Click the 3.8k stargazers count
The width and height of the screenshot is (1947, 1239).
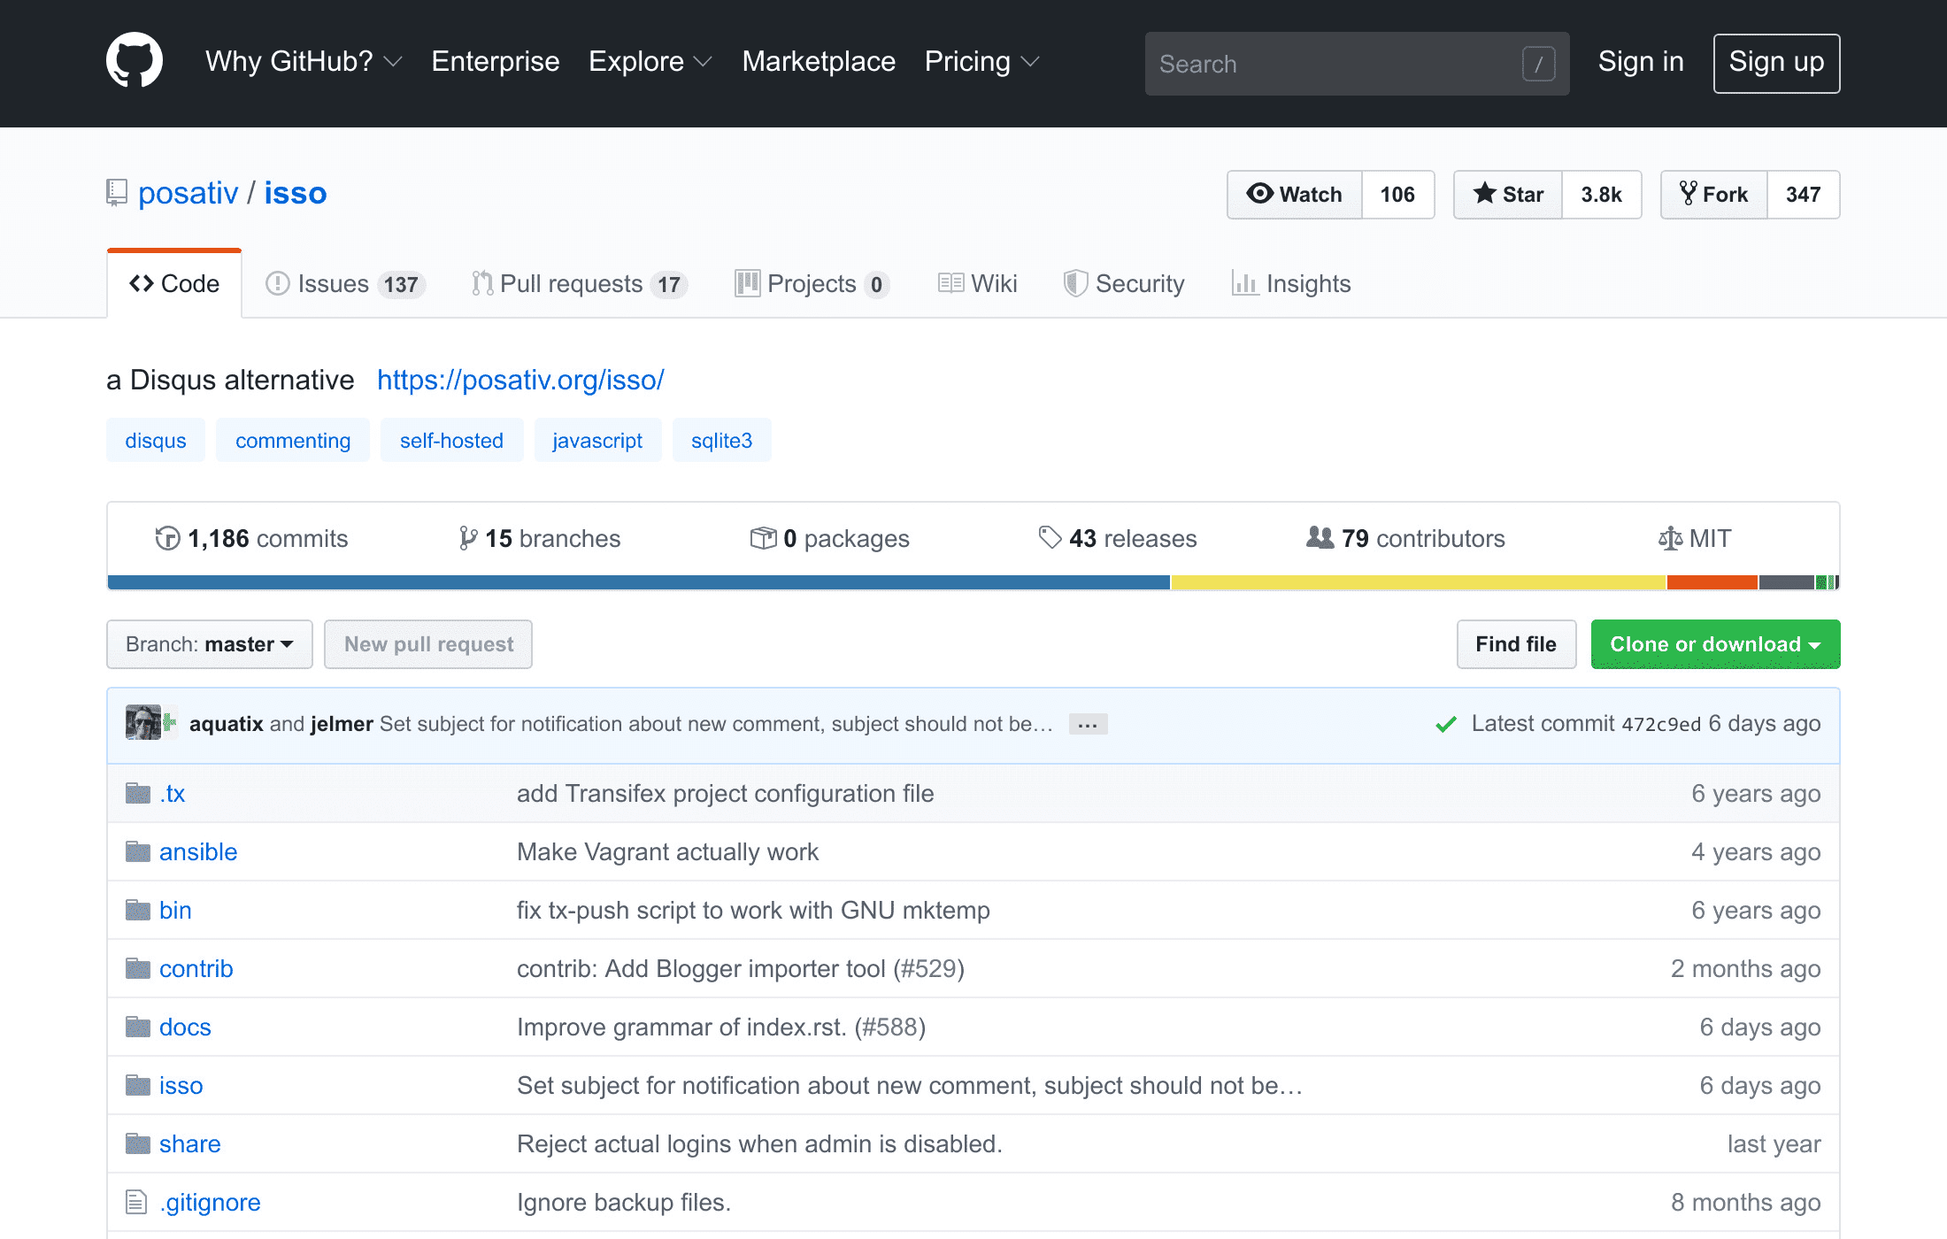click(1601, 195)
